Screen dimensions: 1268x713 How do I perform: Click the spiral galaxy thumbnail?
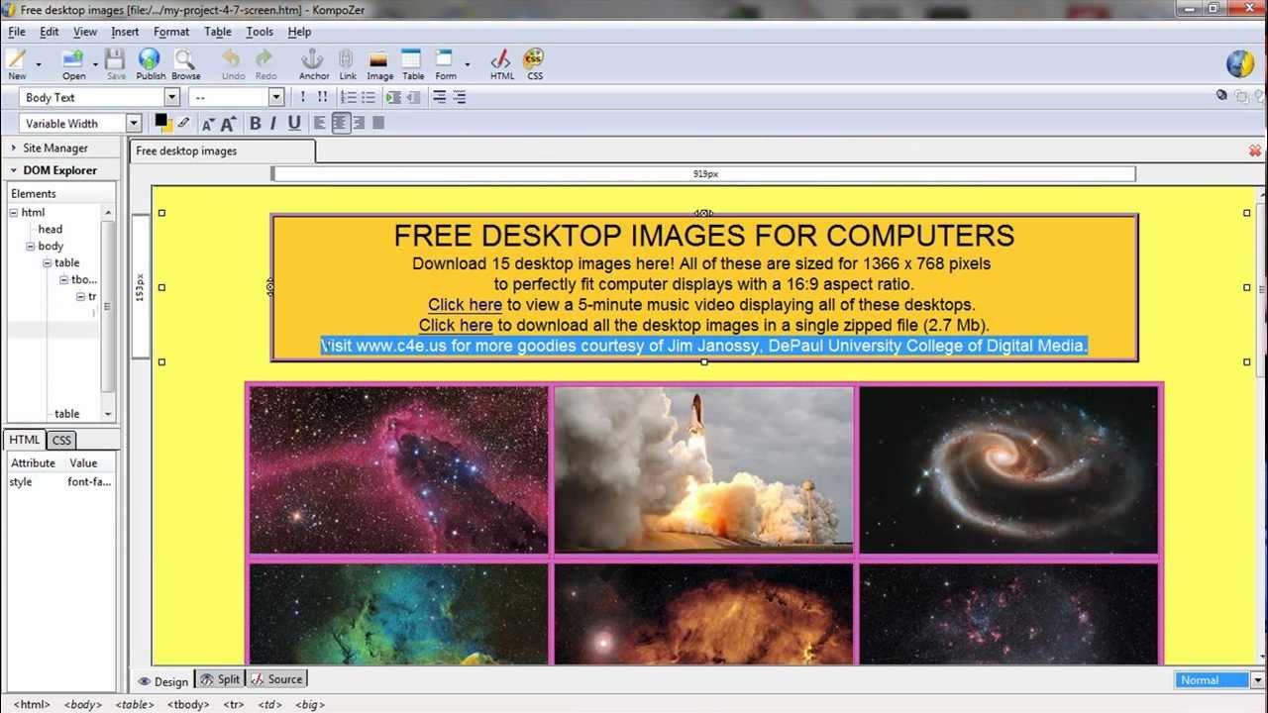[1008, 470]
